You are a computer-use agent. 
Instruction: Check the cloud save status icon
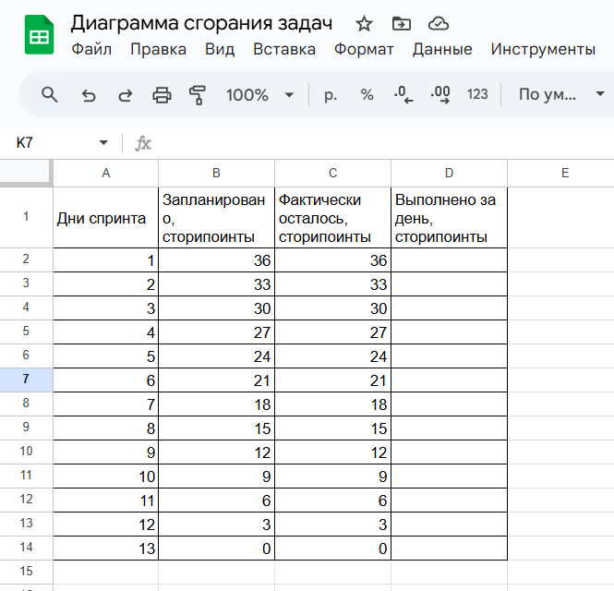[x=439, y=24]
